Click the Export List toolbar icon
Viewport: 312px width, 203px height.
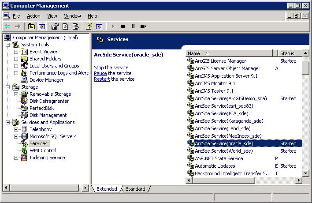76,26
